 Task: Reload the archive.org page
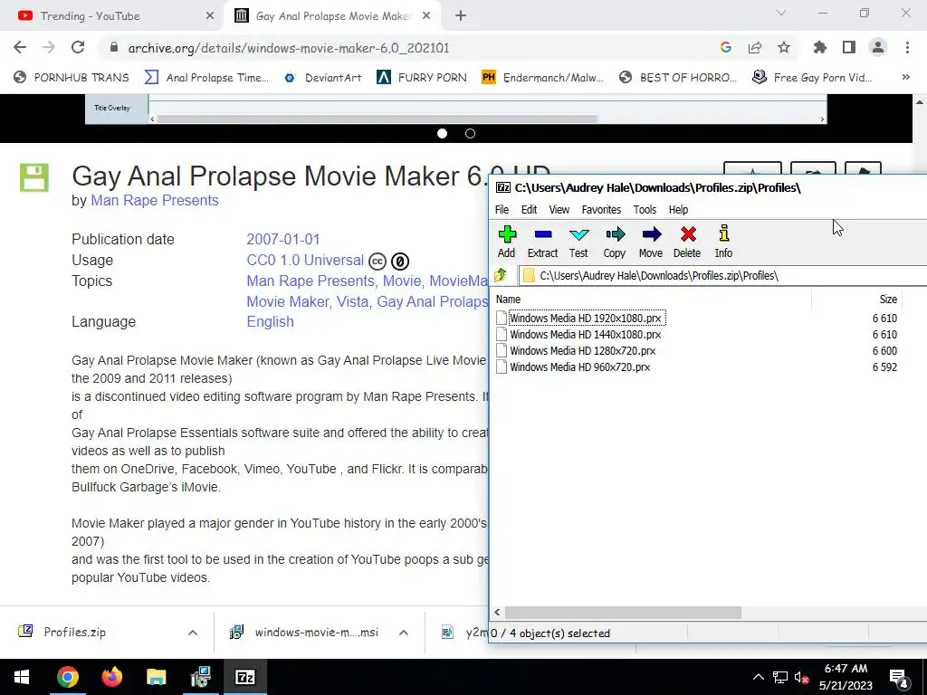(78, 47)
